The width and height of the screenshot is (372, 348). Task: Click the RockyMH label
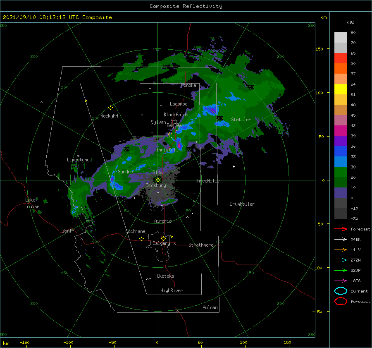(109, 116)
